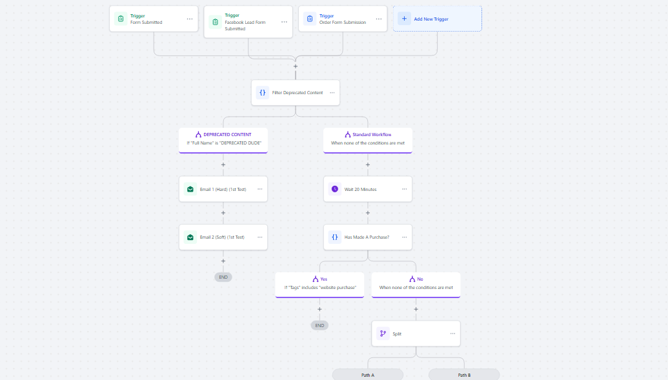
Task: Select Path B split branch
Action: pyautogui.click(x=464, y=375)
